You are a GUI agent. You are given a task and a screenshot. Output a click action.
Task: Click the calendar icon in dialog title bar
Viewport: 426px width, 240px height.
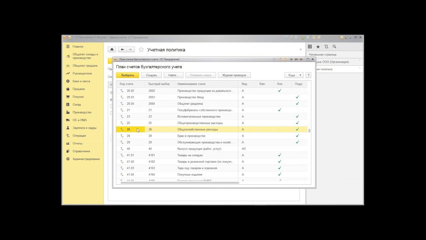(285, 59)
